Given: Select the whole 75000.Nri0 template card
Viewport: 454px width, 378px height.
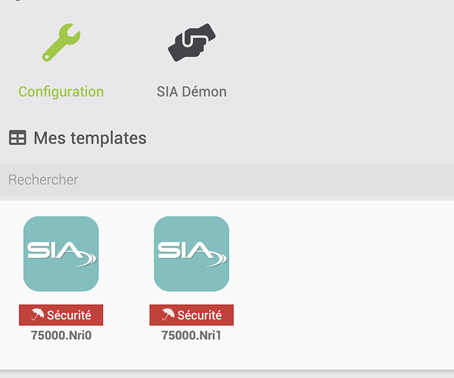Looking at the screenshot, I should [61, 278].
